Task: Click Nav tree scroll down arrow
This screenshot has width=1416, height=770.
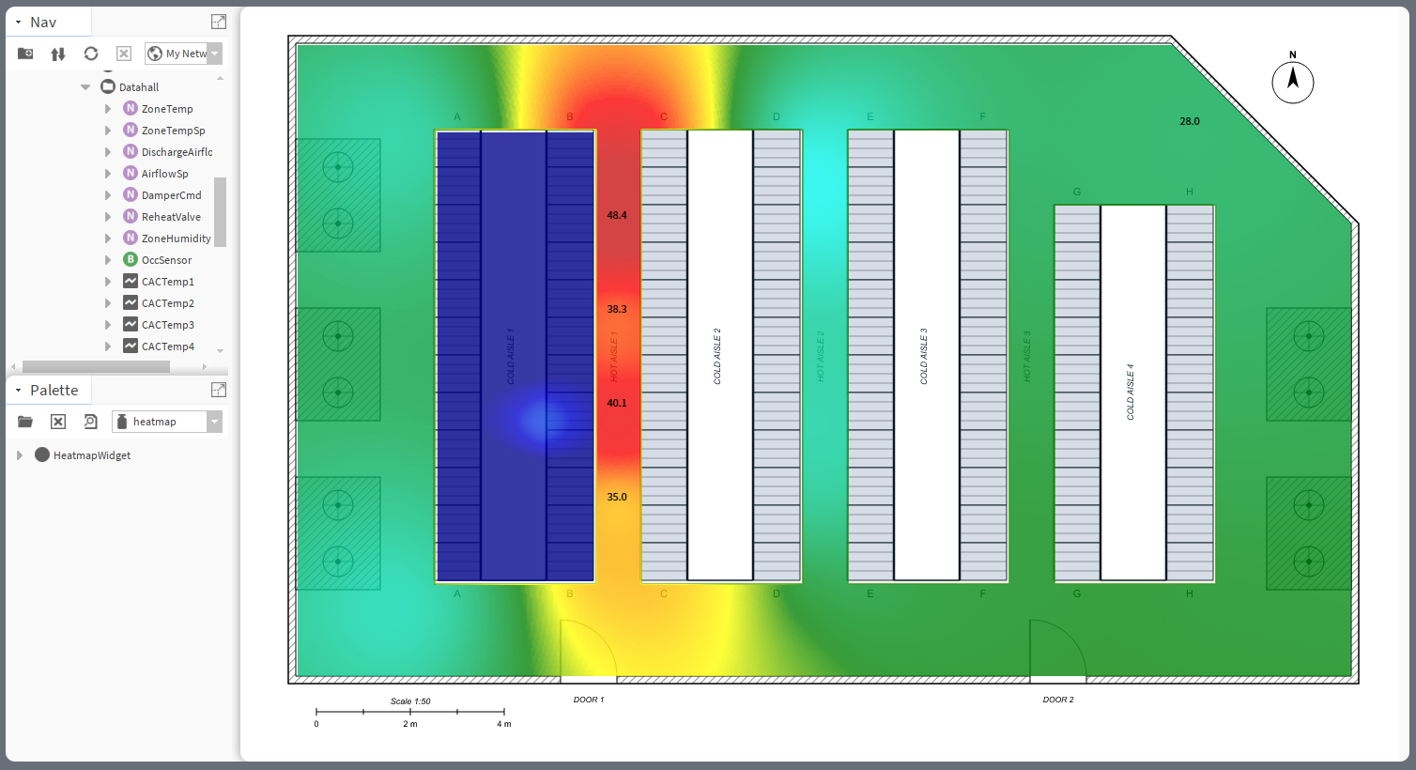Action: tap(220, 350)
